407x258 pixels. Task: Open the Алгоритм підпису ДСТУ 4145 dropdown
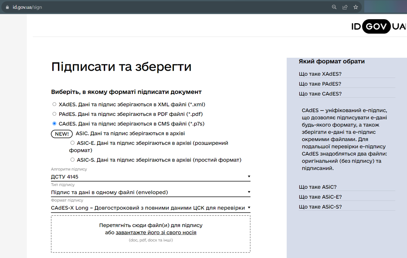tap(151, 177)
